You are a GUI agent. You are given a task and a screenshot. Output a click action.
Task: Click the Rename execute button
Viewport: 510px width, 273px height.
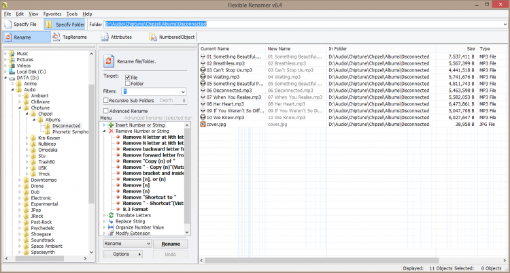tap(171, 244)
